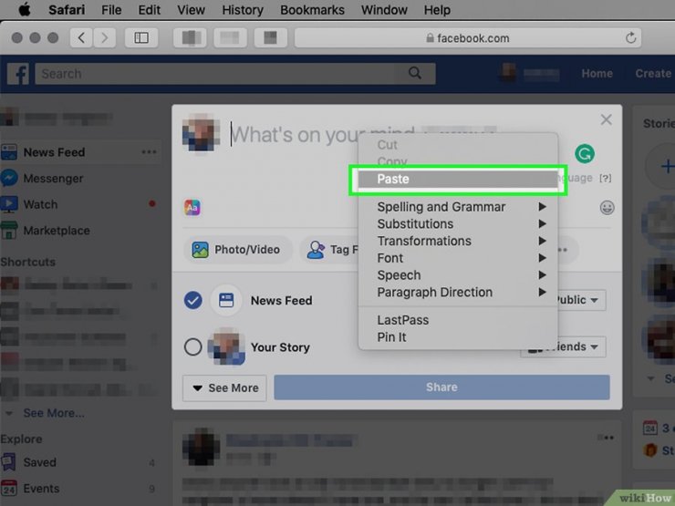Open the History menu
This screenshot has width=675, height=506.
243,9
